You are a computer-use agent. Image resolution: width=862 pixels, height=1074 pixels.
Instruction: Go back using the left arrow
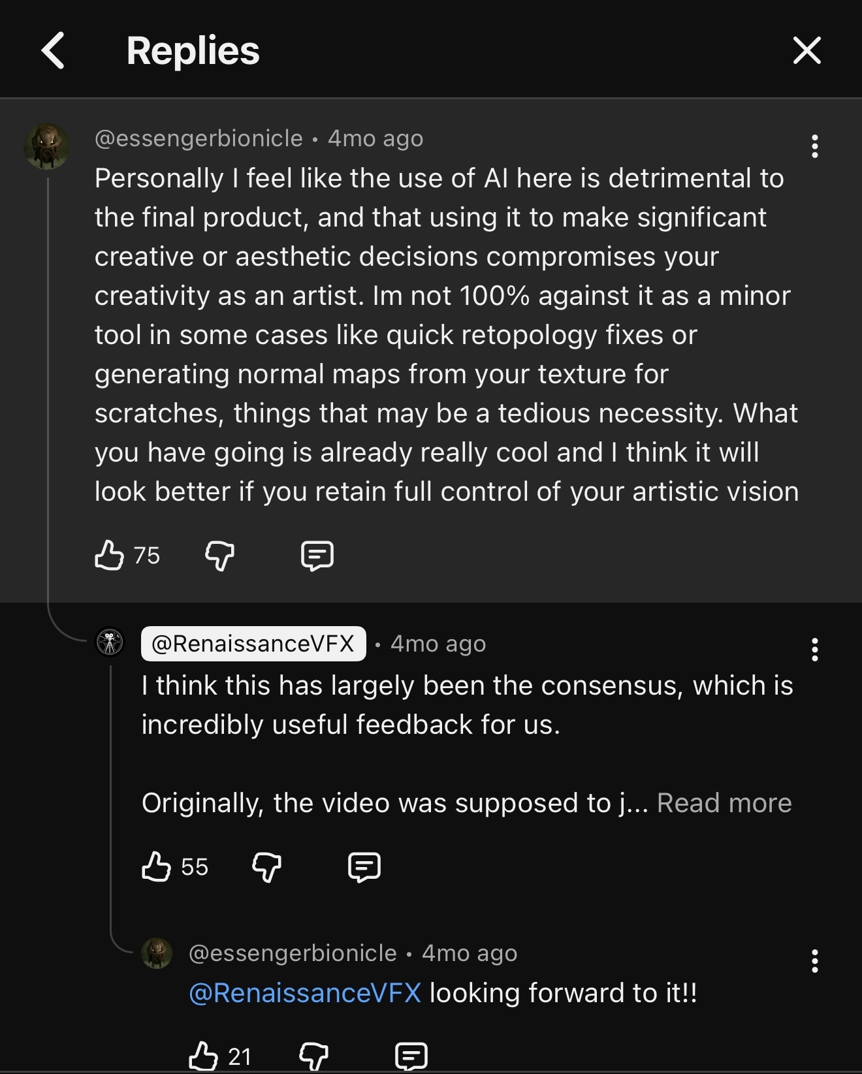click(54, 50)
